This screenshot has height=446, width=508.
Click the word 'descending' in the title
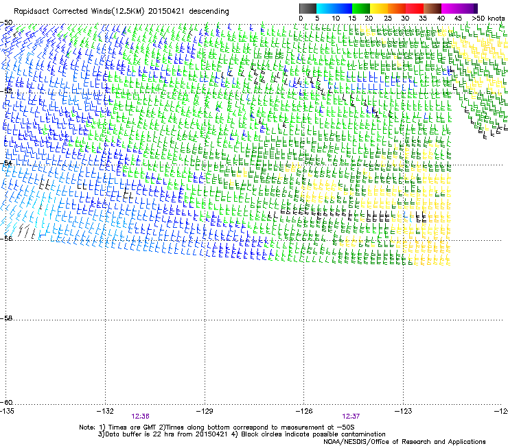coord(209,12)
